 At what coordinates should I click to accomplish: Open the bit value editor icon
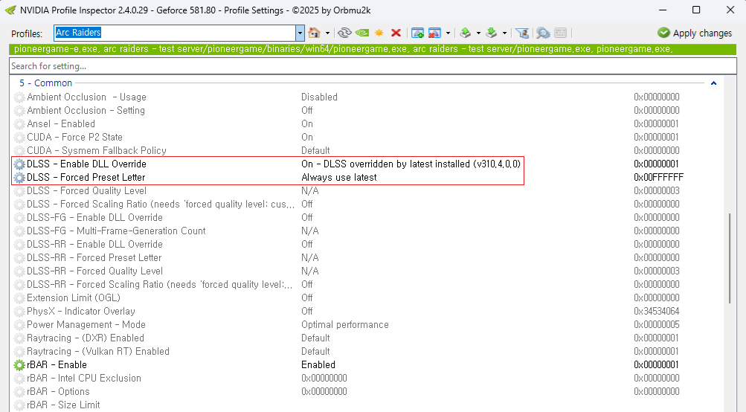pos(561,33)
